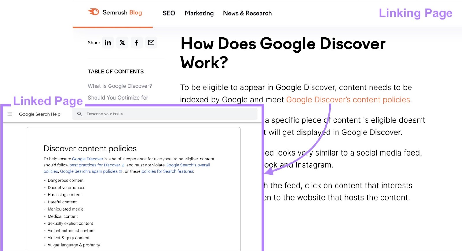
Task: Click the Google Search Help title
Action: point(40,114)
